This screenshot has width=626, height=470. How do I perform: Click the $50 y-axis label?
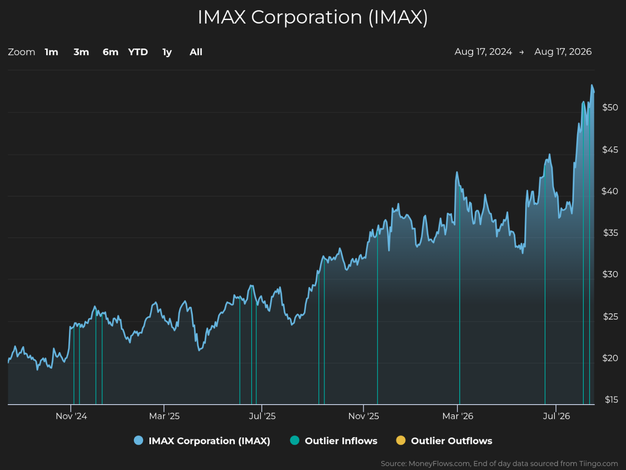pos(610,107)
